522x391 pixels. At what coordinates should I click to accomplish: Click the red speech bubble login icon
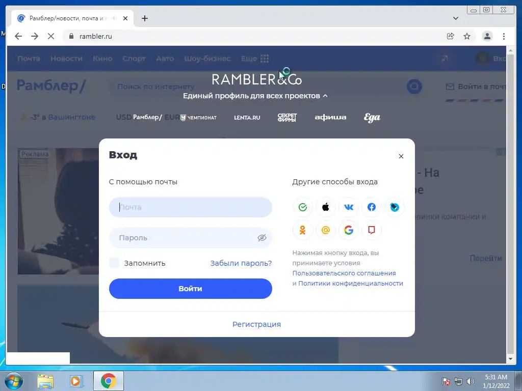(372, 230)
